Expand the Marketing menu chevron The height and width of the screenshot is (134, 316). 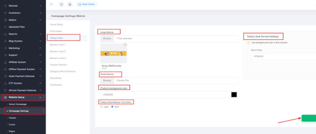pyautogui.click(x=40, y=48)
